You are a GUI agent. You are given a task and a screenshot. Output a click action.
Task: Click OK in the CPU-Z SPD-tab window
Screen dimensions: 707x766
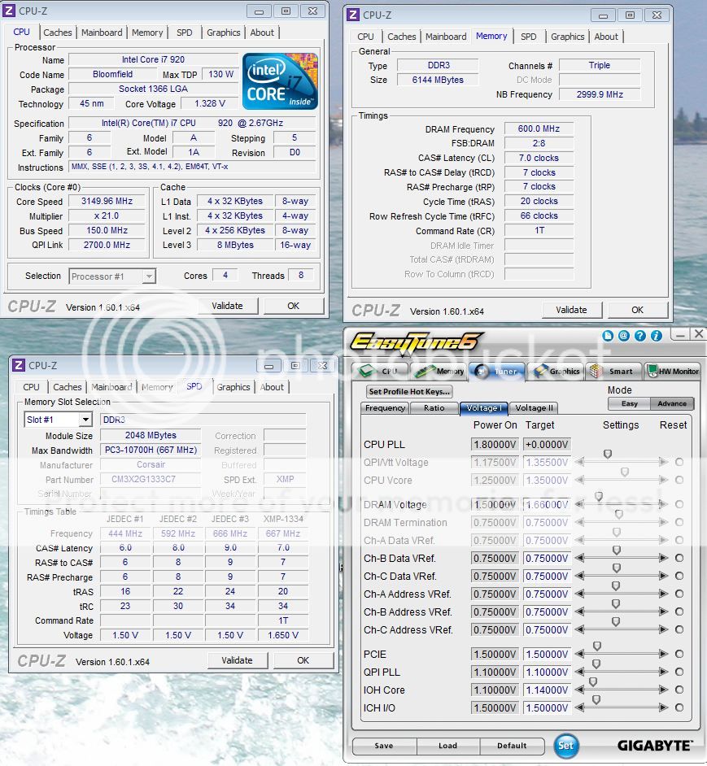[x=303, y=660]
